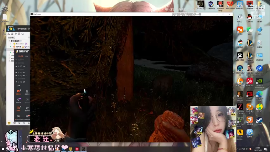Open the contacts icon in chat window toolbar
Screen dimensions: 270x152
click(9, 34)
